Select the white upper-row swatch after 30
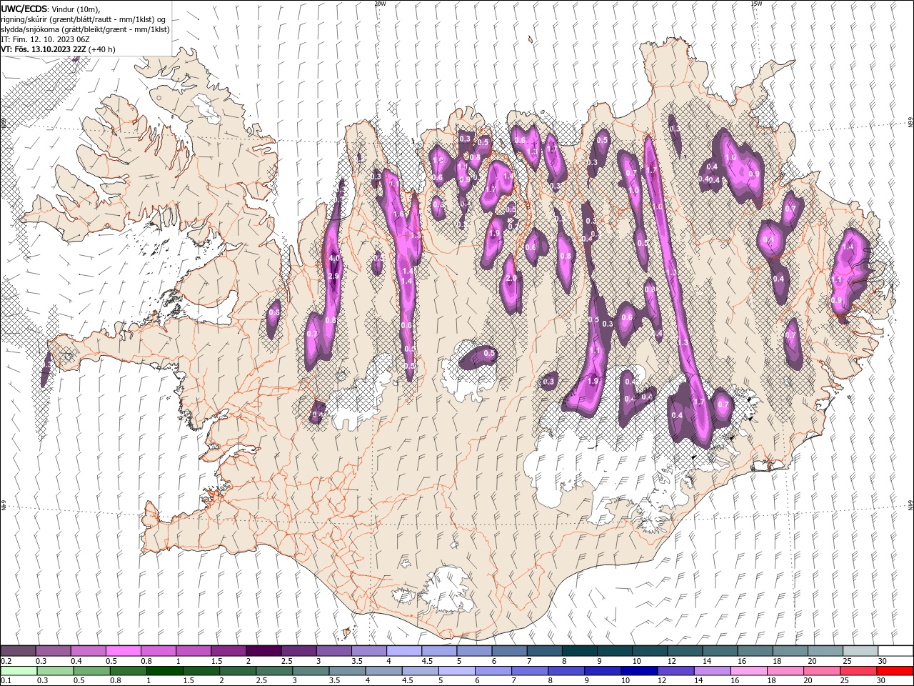Image resolution: width=914 pixels, height=686 pixels. 895,651
